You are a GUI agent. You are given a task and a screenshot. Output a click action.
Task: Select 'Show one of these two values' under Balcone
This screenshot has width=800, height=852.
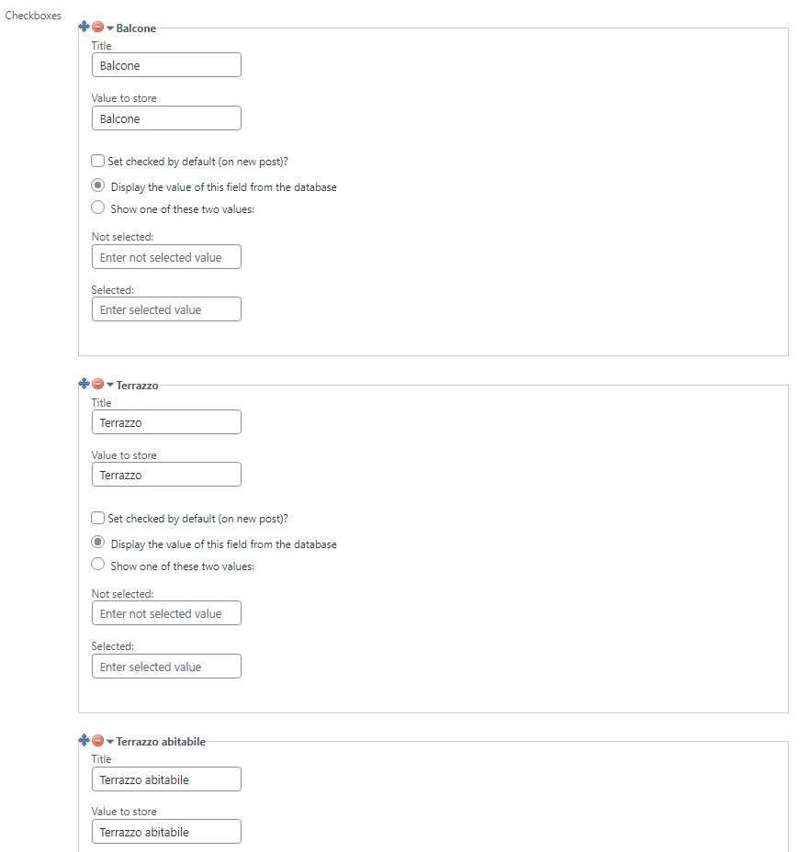pos(98,207)
